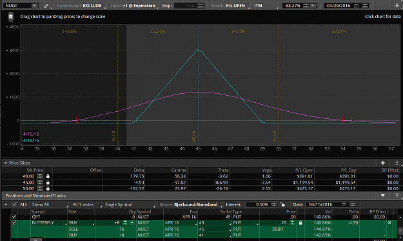The height and width of the screenshot is (241, 403).
Task: Click the stepper for the 45.00 stock price
Action: click(x=40, y=183)
